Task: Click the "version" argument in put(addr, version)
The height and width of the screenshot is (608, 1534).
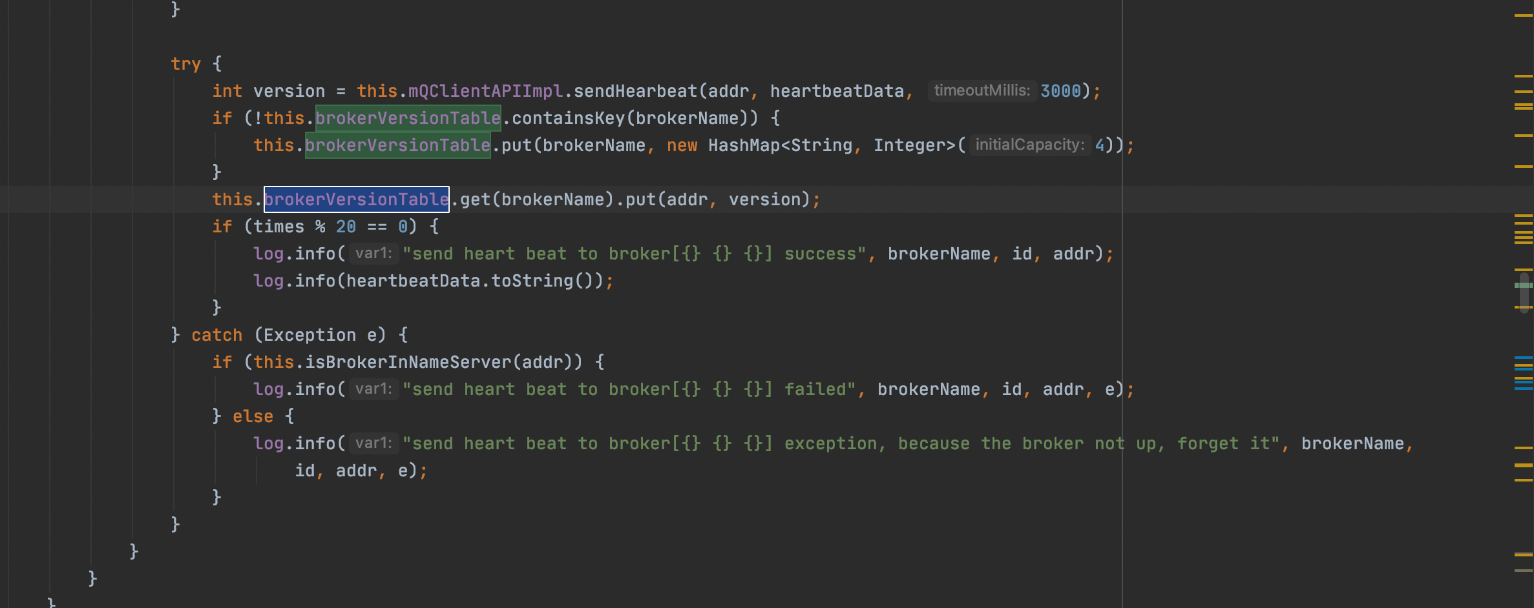Action: 764,199
